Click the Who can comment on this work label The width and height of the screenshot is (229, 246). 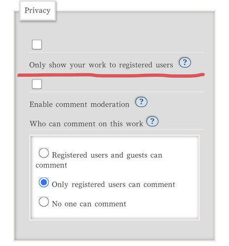click(86, 123)
